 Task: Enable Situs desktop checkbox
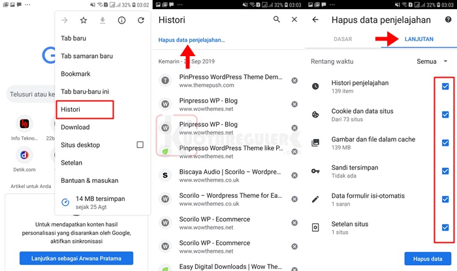140,145
